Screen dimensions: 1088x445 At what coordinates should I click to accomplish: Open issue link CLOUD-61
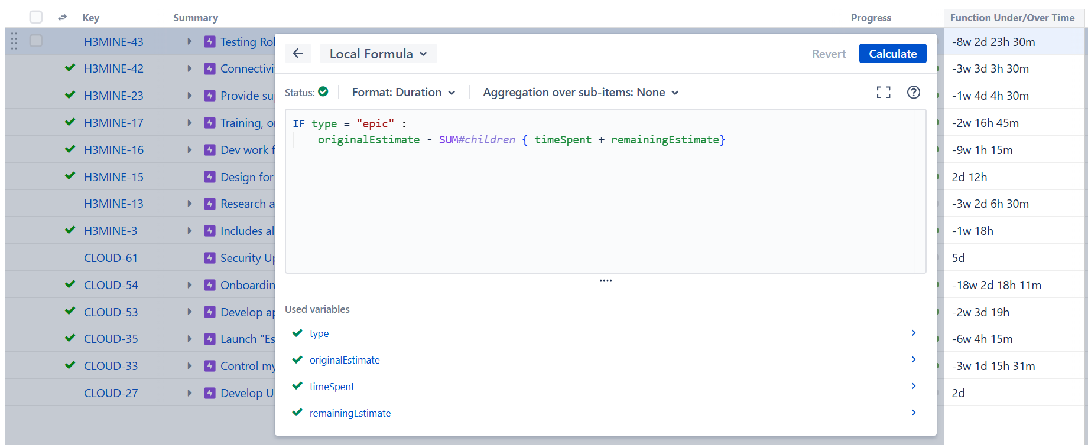pos(111,258)
